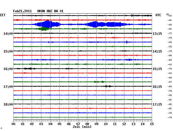Click the 13:15 UTC time label
173x131 pixels.
tap(157, 34)
